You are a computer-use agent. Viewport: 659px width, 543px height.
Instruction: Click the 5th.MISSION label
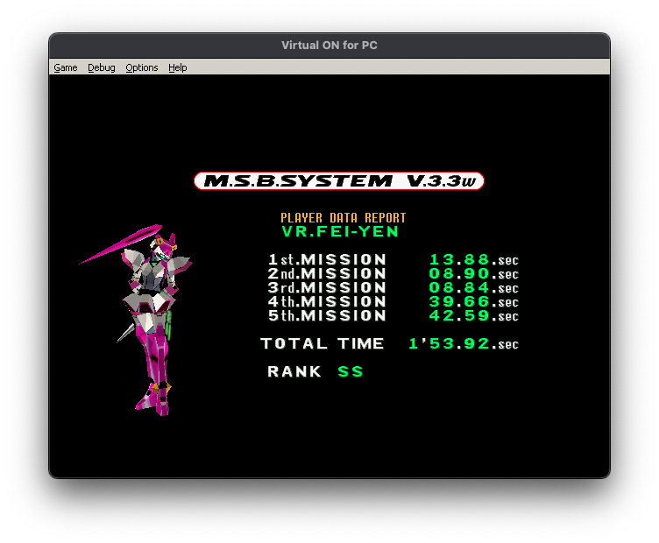click(x=327, y=315)
